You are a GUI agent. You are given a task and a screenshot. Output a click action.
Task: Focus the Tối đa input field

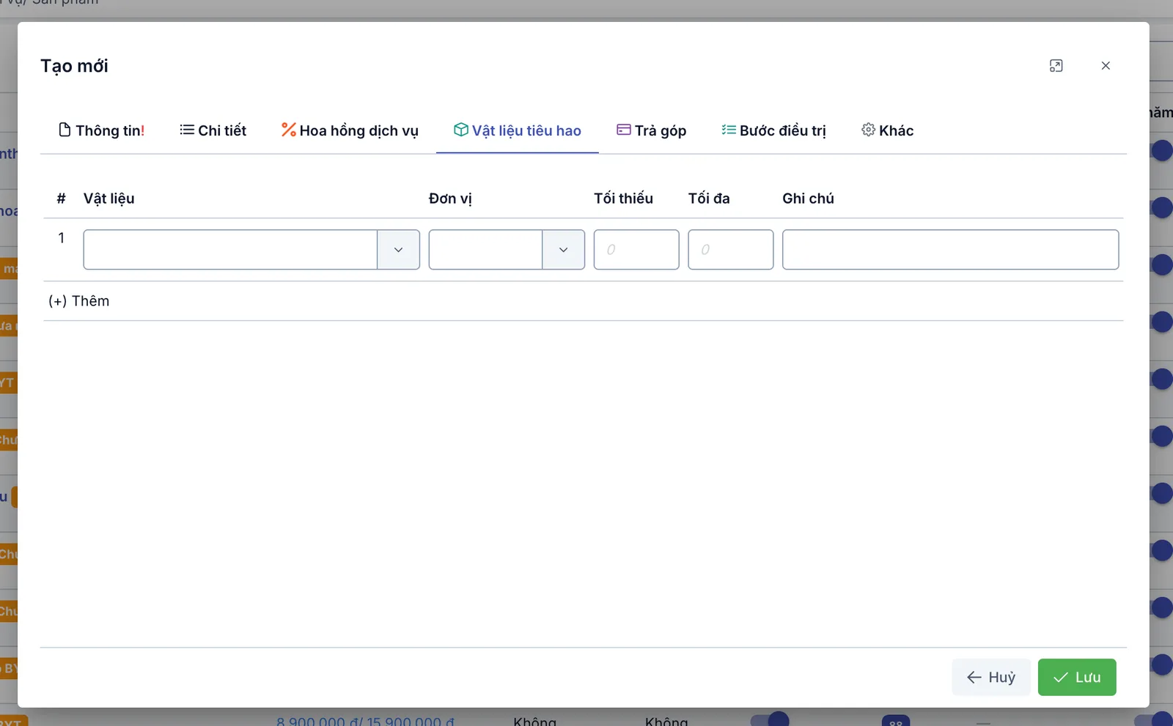click(x=730, y=250)
